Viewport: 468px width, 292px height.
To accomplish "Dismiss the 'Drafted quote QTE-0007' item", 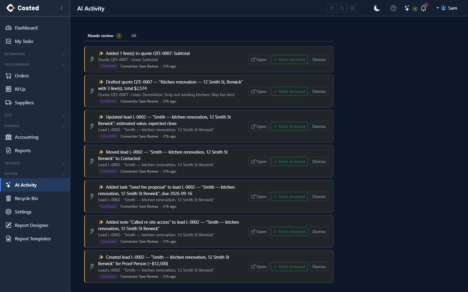I will pos(319,91).
